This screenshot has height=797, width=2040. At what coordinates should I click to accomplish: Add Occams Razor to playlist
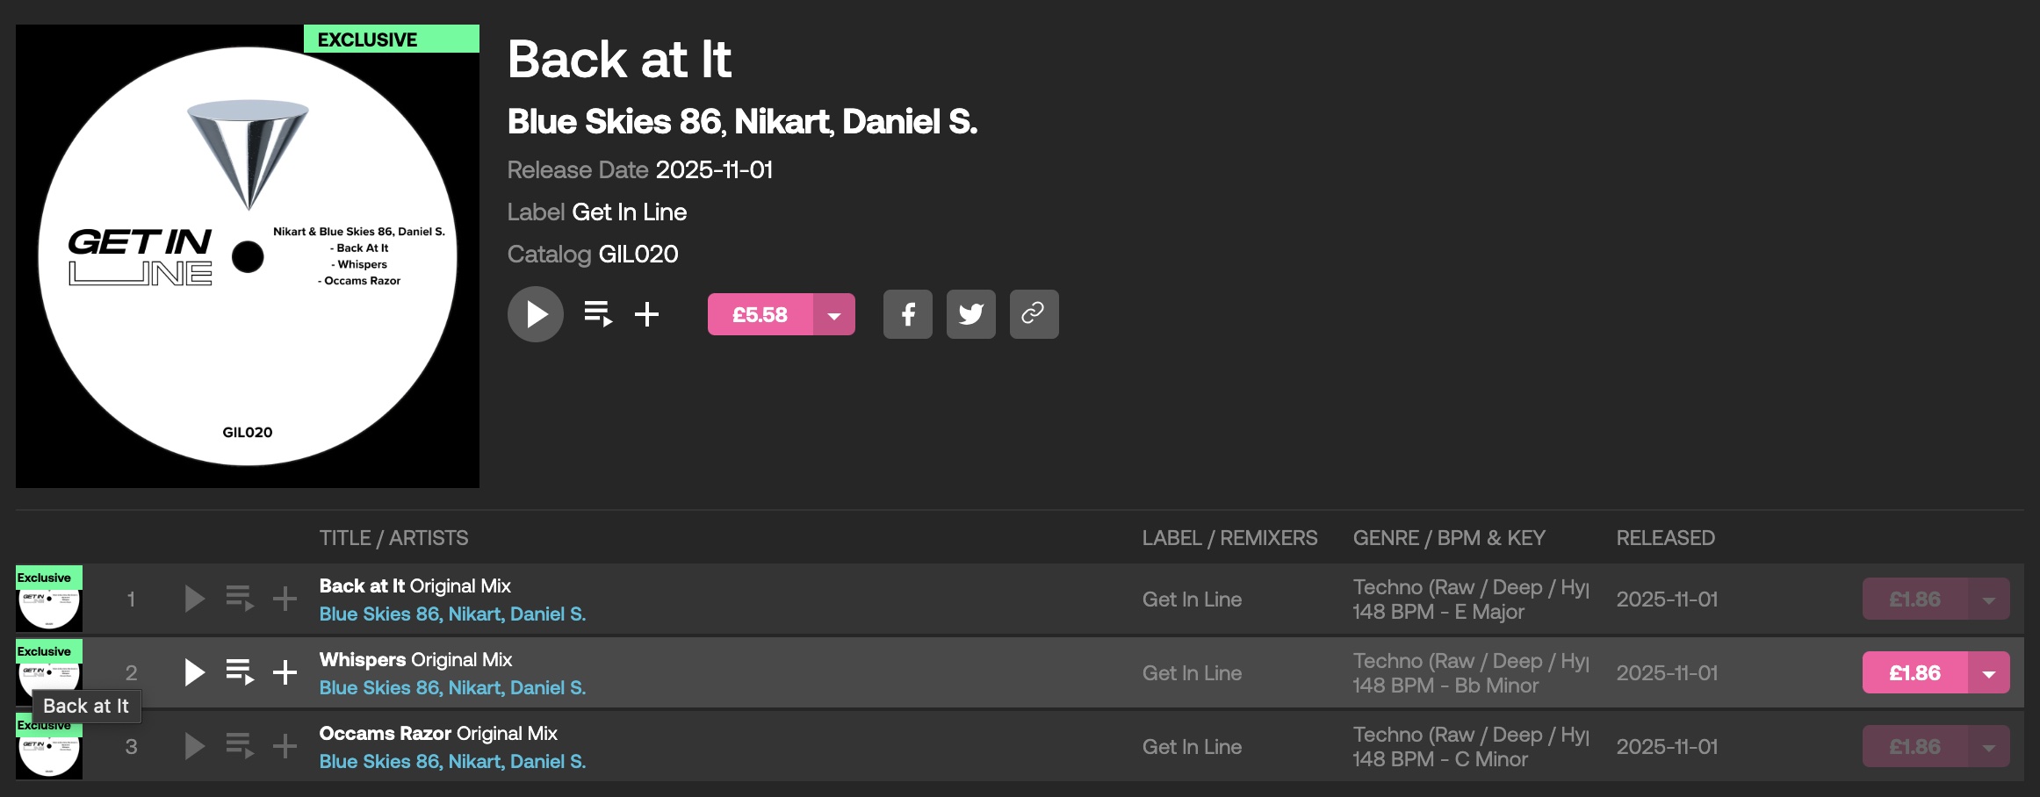(285, 746)
